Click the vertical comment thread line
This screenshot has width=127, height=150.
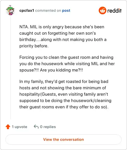[x=10, y=68]
